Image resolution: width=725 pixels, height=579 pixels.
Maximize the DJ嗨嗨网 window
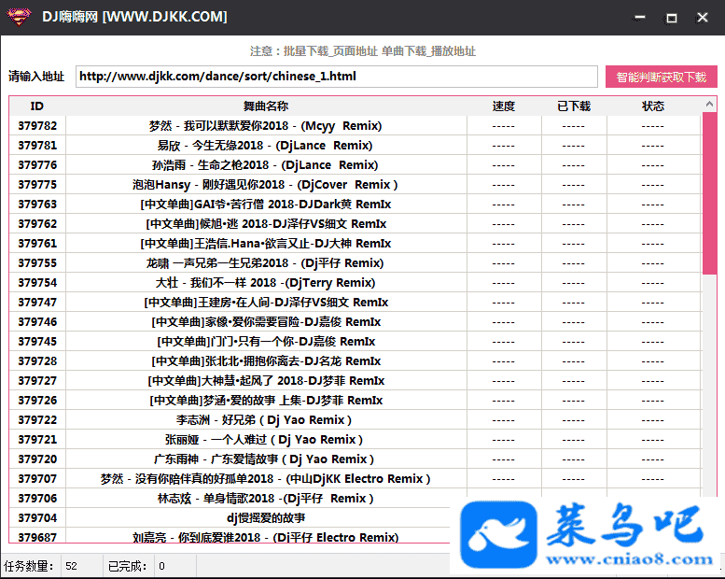(x=671, y=17)
